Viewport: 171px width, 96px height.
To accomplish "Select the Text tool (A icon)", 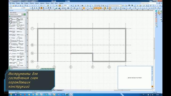I will click(x=57, y=6).
